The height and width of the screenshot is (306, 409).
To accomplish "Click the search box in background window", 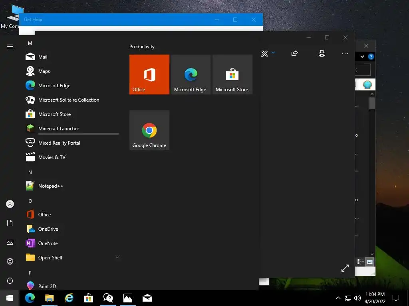I will [363, 70].
